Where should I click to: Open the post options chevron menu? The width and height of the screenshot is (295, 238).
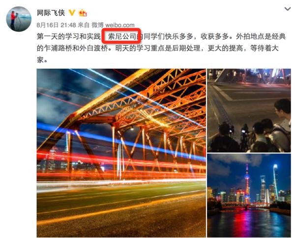[x=287, y=9]
